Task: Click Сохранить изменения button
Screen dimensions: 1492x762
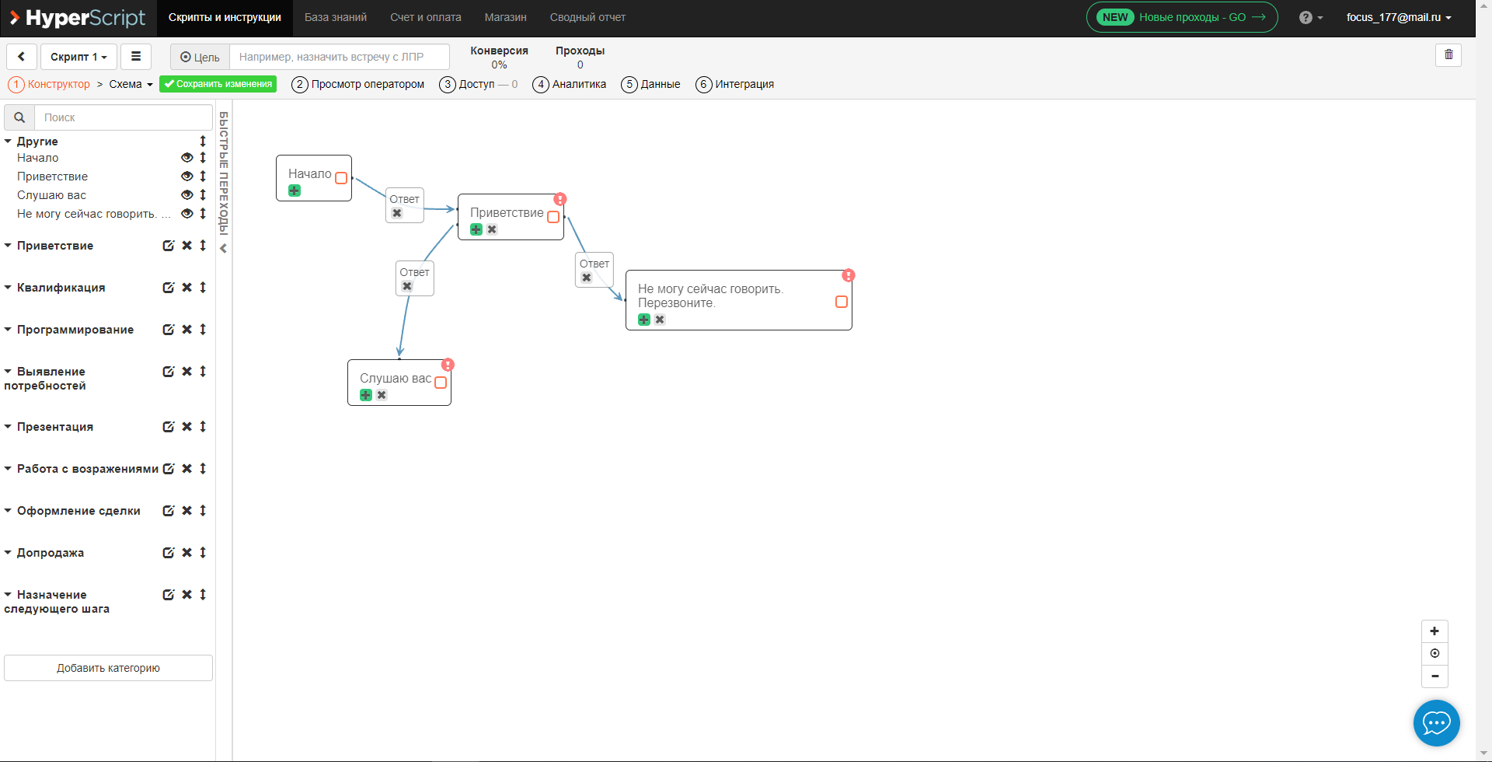Action: 218,84
